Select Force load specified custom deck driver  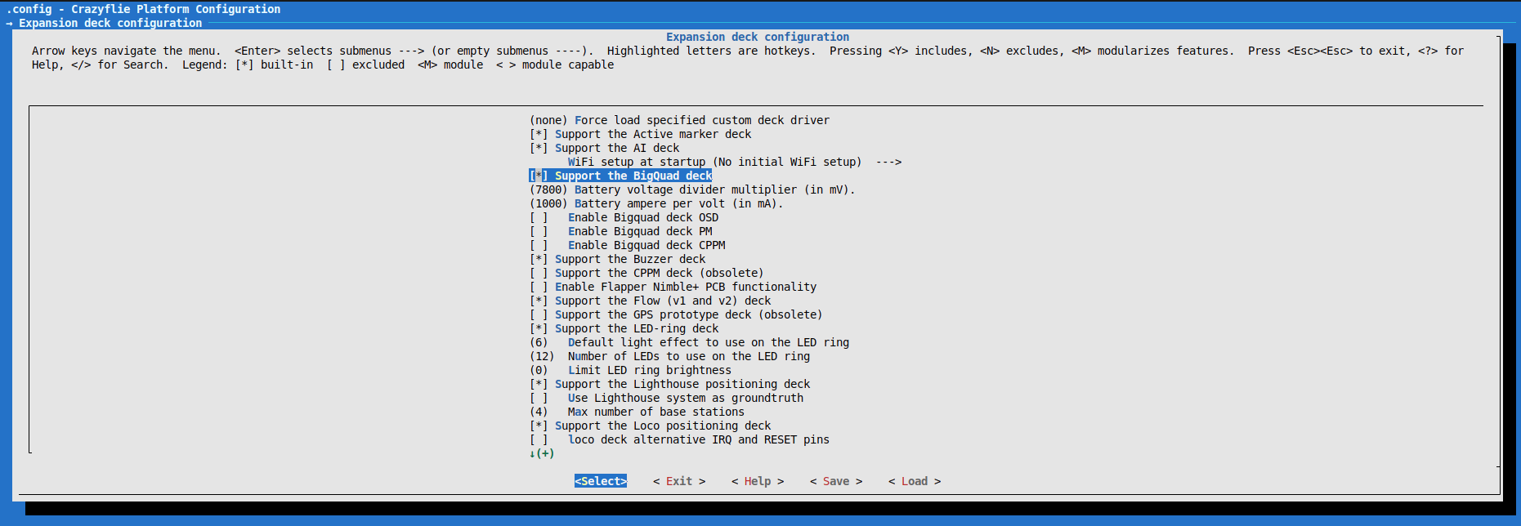pos(701,120)
